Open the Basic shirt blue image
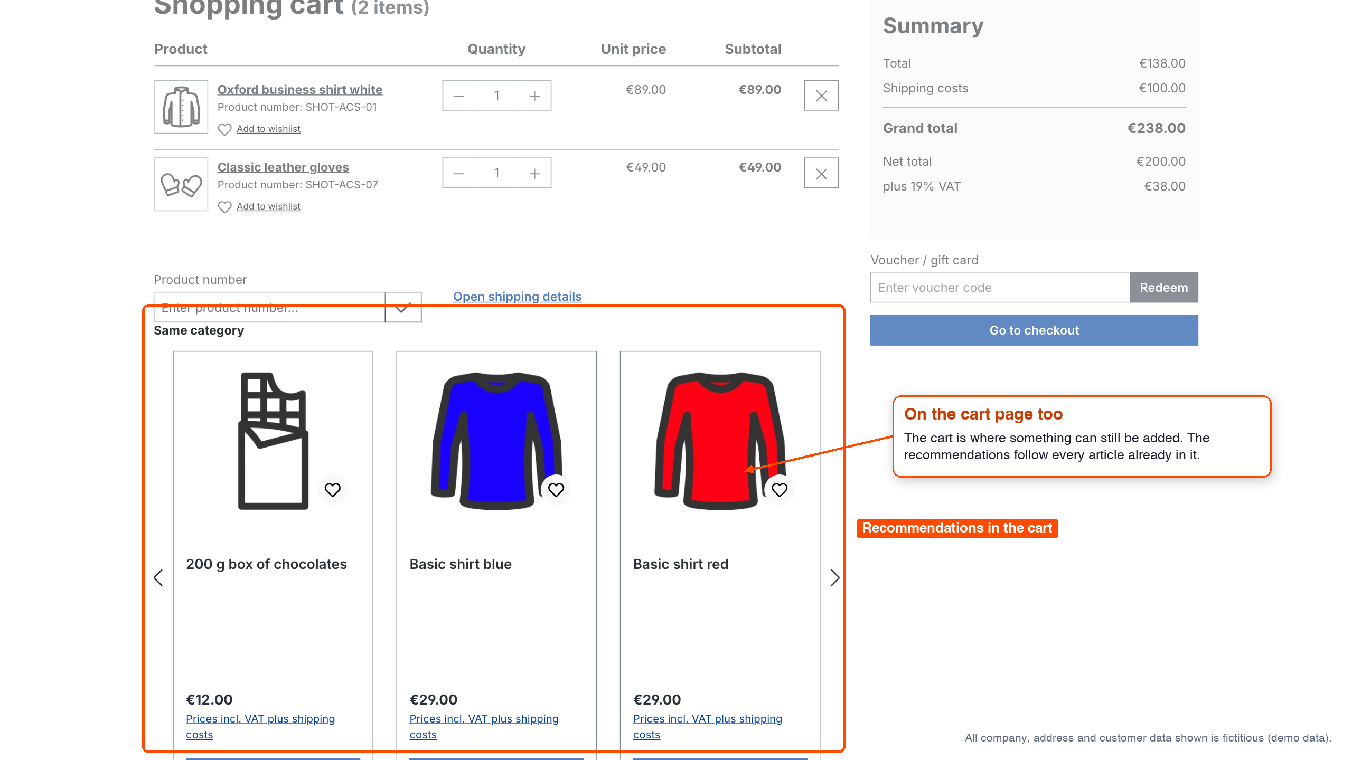The height and width of the screenshot is (760, 1352). coord(496,441)
